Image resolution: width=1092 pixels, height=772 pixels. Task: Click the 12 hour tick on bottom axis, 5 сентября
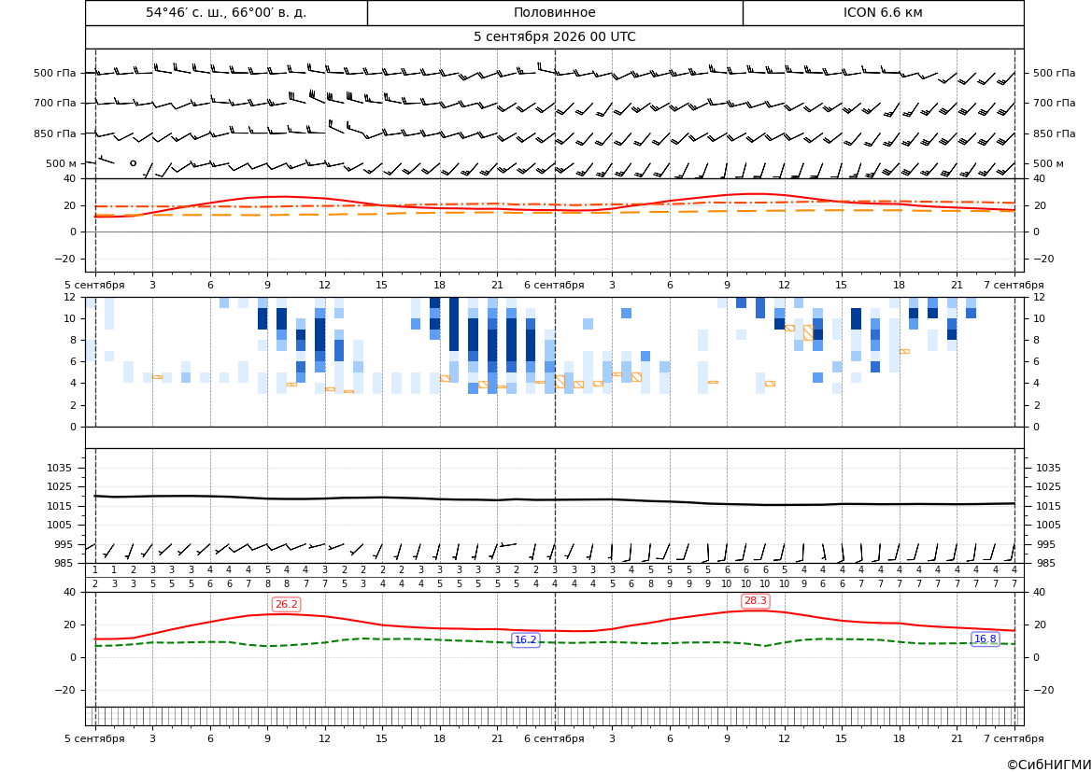pyautogui.click(x=324, y=738)
